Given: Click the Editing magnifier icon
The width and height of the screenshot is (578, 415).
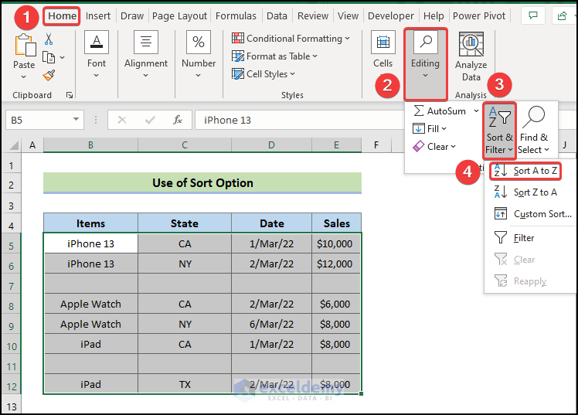Looking at the screenshot, I should click(426, 43).
